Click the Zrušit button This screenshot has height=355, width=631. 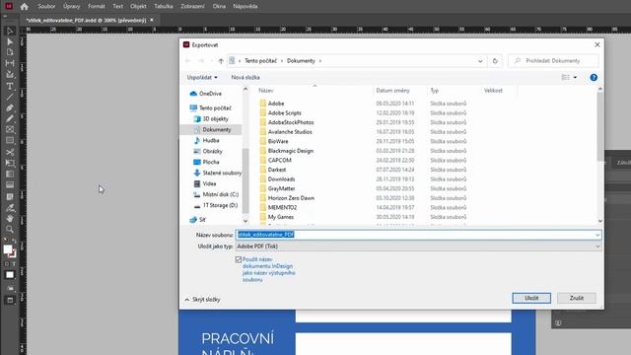click(x=576, y=298)
